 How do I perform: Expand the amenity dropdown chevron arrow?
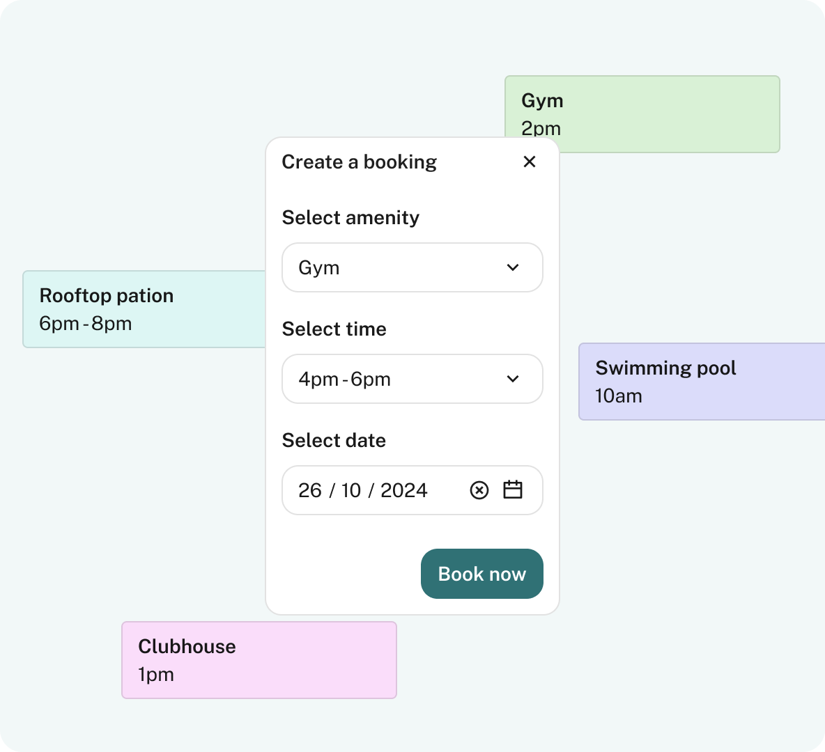513,267
